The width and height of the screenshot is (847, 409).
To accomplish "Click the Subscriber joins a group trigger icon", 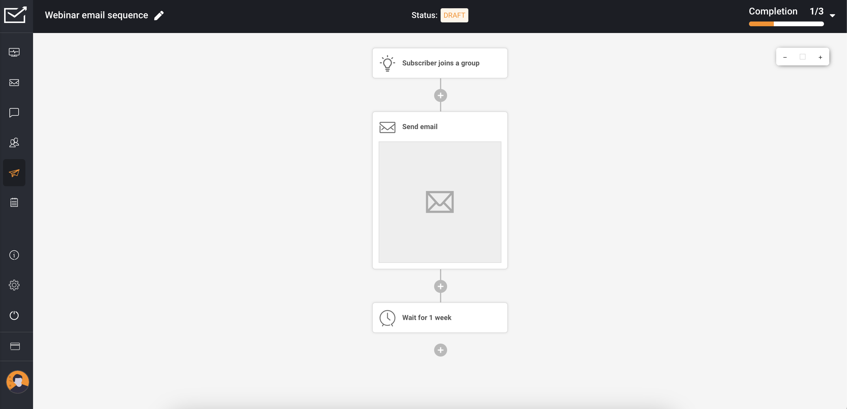I will 387,62.
